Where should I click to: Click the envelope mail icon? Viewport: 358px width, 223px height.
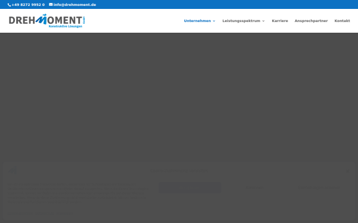51,4
